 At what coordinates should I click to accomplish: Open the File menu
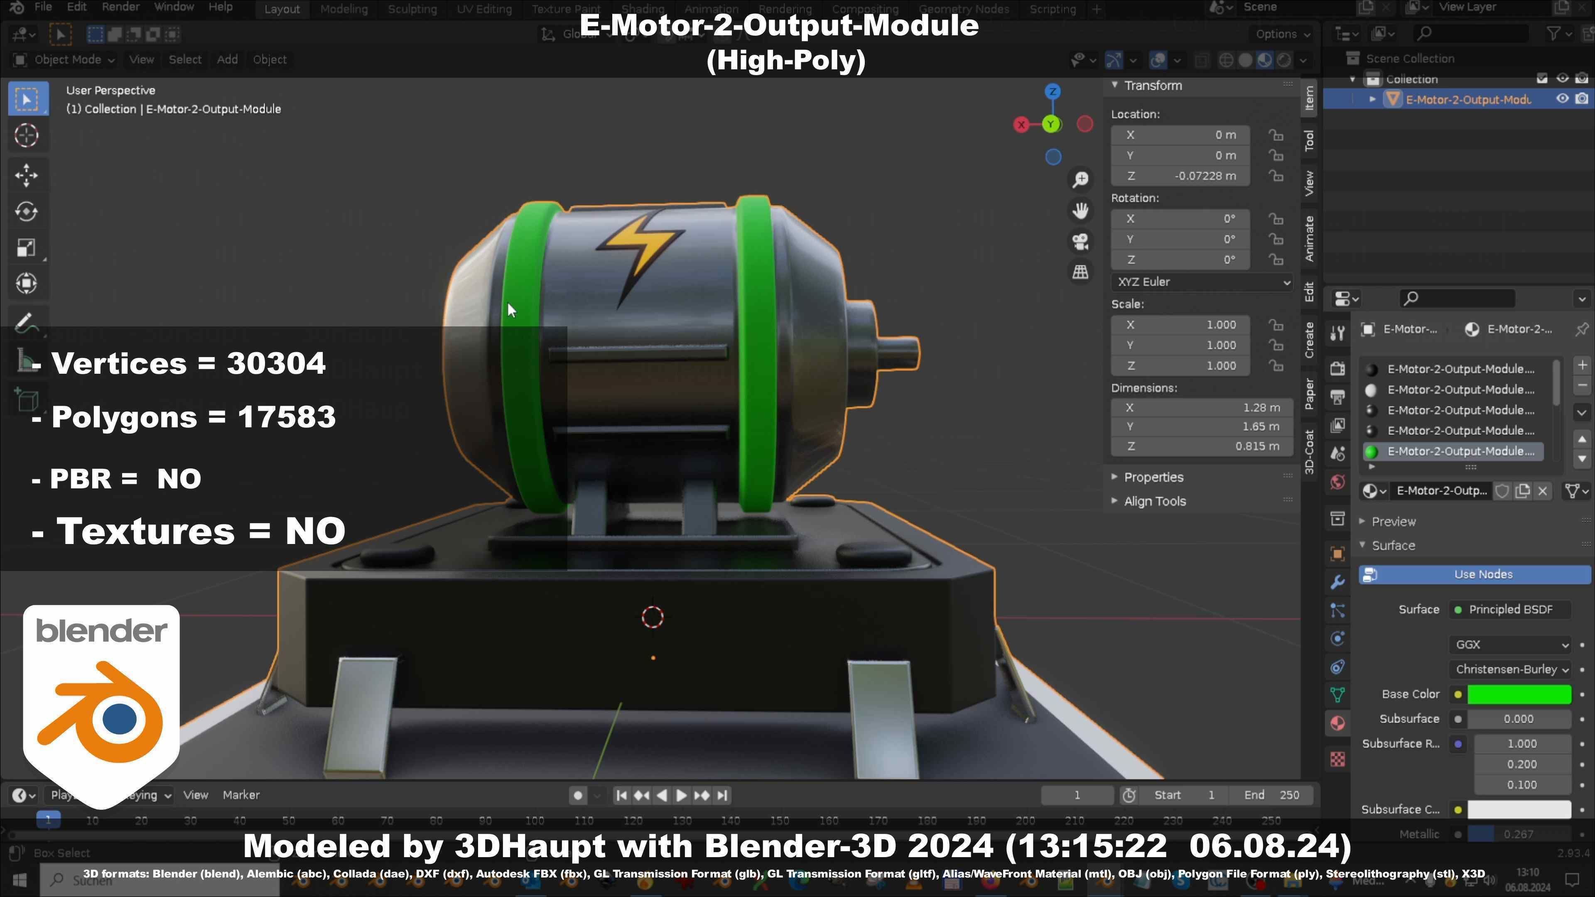(43, 7)
